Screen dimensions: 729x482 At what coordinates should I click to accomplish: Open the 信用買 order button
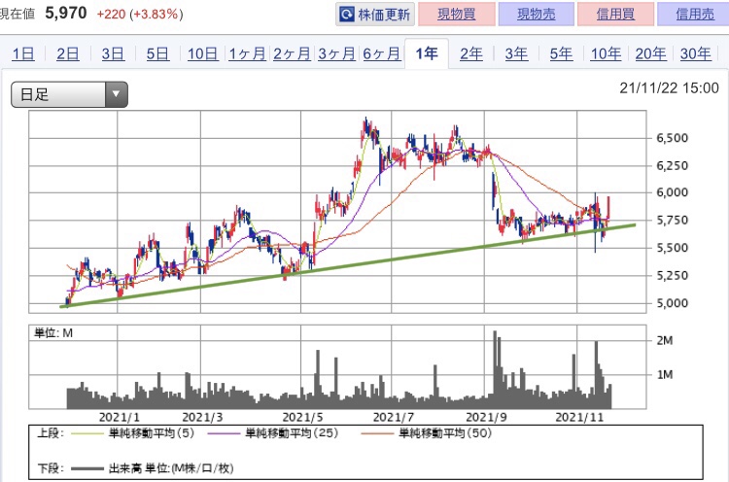(615, 14)
